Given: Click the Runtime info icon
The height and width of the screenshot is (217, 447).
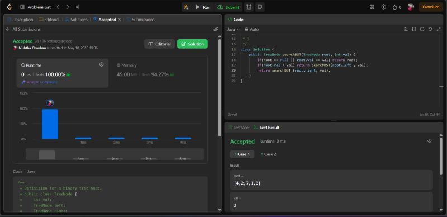Looking at the screenshot, I should [x=101, y=64].
